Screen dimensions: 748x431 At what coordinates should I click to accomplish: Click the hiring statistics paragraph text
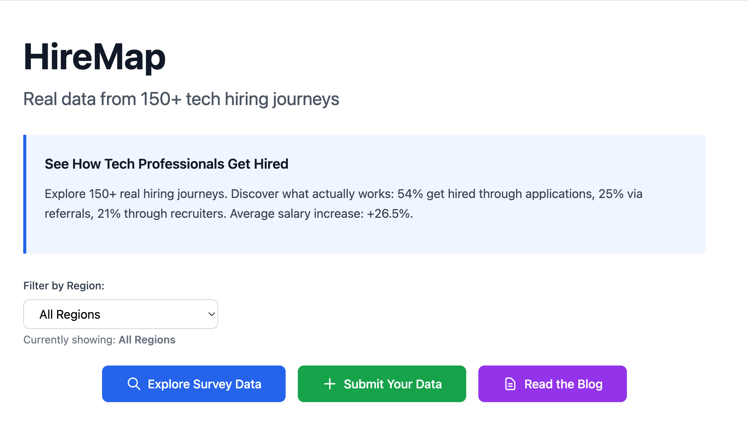click(x=343, y=204)
